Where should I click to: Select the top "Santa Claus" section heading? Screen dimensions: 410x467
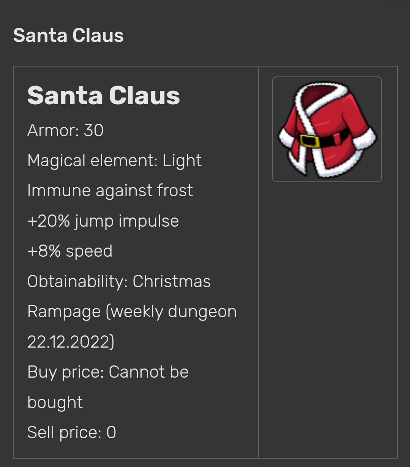(x=68, y=36)
